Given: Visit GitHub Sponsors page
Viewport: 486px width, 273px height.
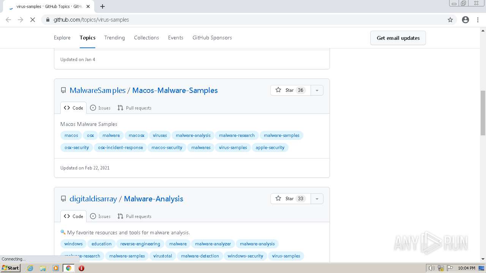Looking at the screenshot, I should coord(212,38).
